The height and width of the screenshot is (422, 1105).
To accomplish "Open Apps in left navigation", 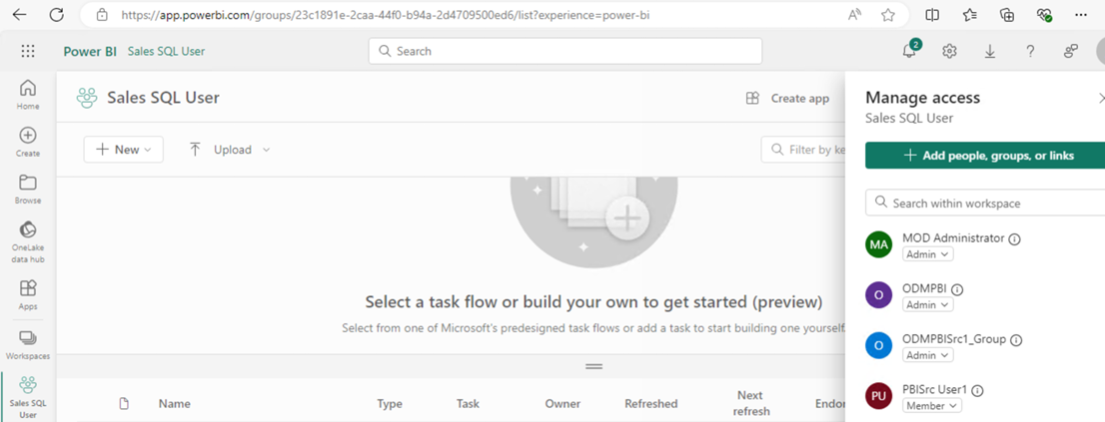I will 28,295.
